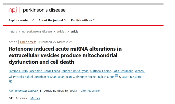Open the italic npj Parkinson's Disease journal link
175x104 pixels.
[x=23, y=91]
